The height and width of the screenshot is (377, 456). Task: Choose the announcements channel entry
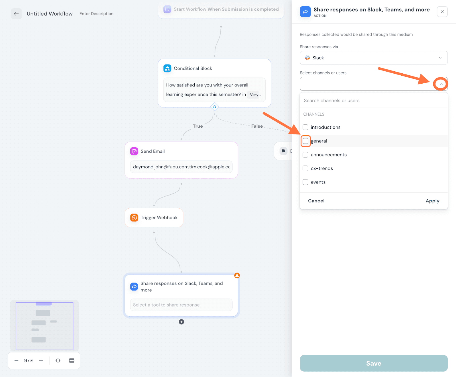pos(329,155)
